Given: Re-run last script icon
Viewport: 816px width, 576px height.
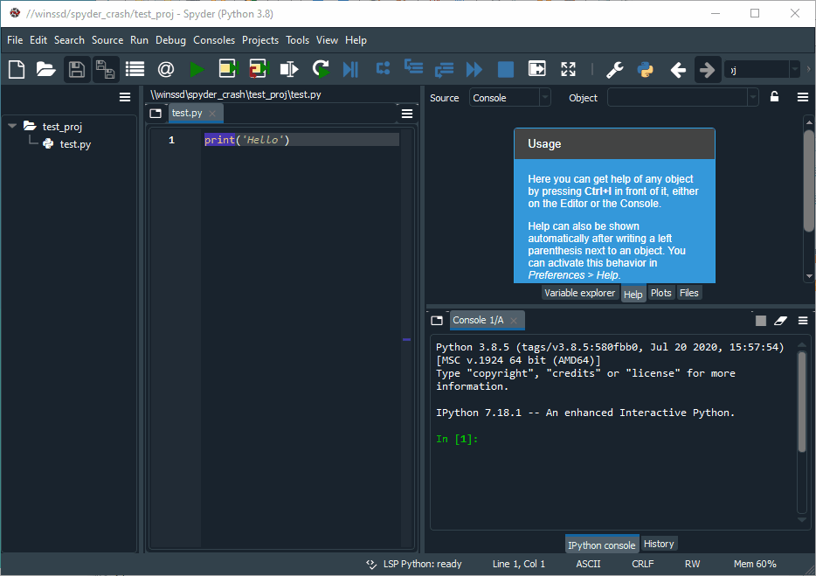Looking at the screenshot, I should point(321,69).
